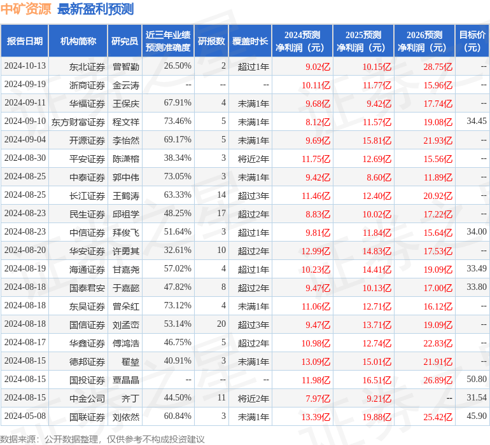This screenshot has height=445, width=490.
Task: Click researcher name 拜俊飞
Action: pyautogui.click(x=126, y=233)
